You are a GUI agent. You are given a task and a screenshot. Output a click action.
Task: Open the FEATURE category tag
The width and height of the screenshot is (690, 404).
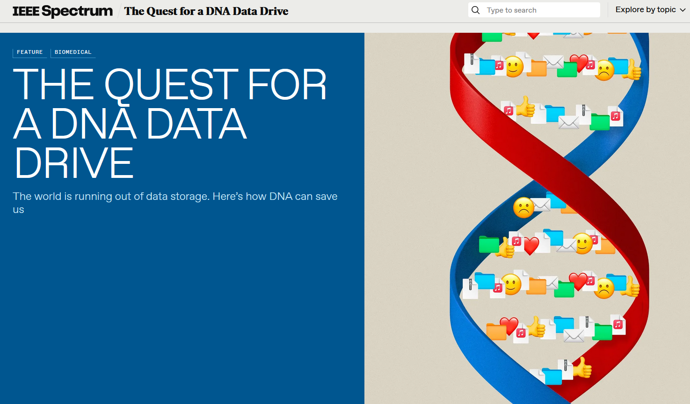click(x=29, y=52)
